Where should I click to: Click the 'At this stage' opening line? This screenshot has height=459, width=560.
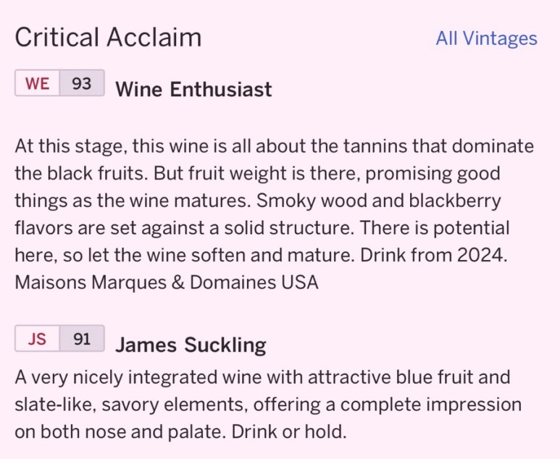point(275,146)
